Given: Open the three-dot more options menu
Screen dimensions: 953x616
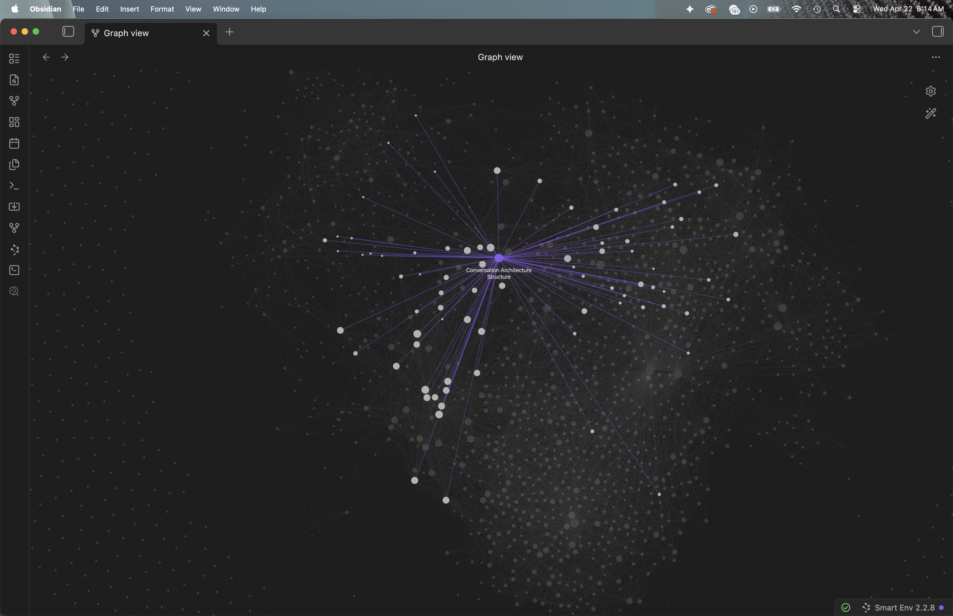Looking at the screenshot, I should tap(935, 57).
